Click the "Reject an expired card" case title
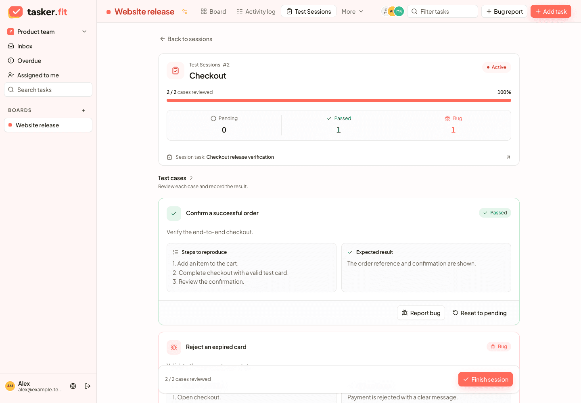The height and width of the screenshot is (403, 581). tap(216, 347)
